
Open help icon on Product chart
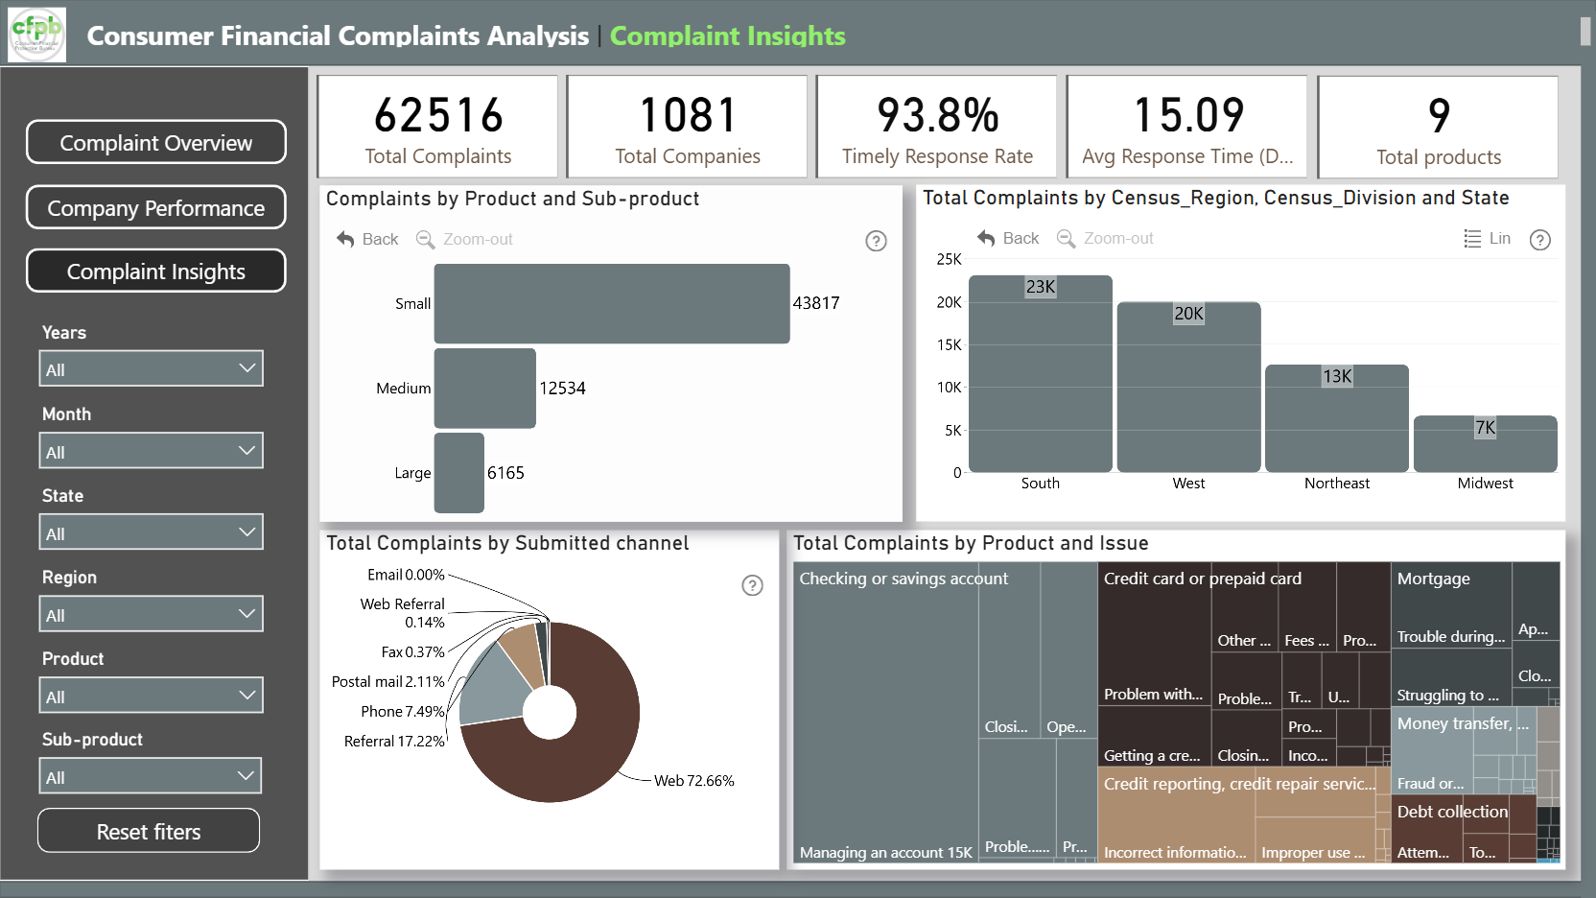(x=876, y=241)
